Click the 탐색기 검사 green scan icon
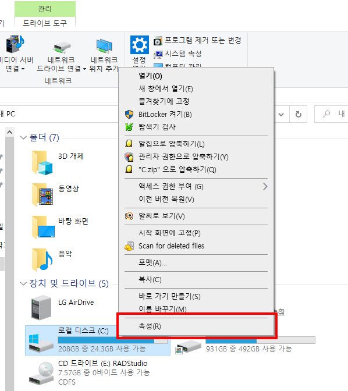 [x=129, y=127]
